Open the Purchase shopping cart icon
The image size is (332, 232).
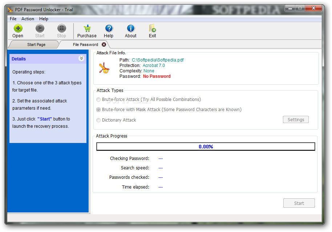(x=87, y=28)
